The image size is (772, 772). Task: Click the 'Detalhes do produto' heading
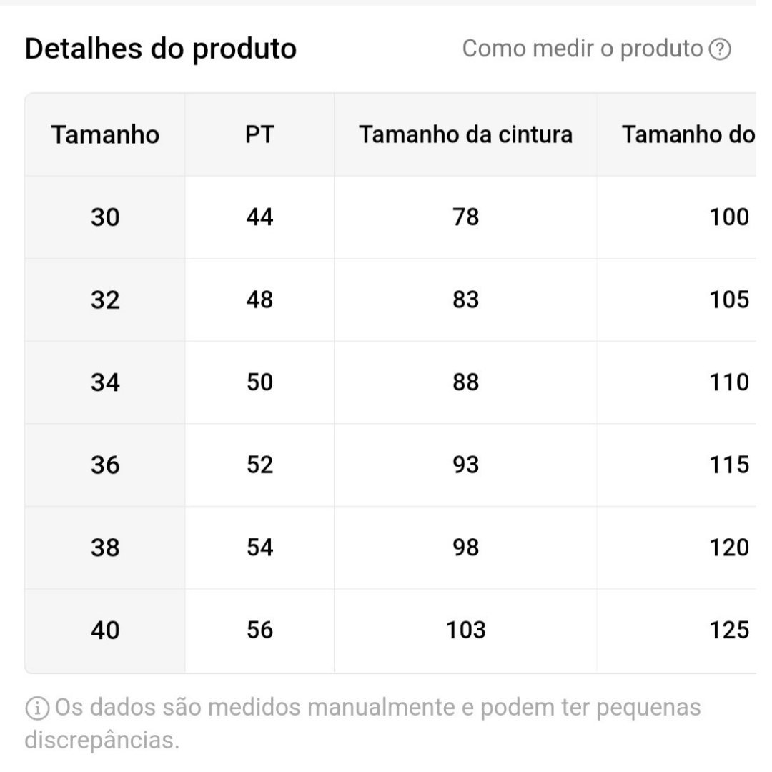tap(161, 49)
